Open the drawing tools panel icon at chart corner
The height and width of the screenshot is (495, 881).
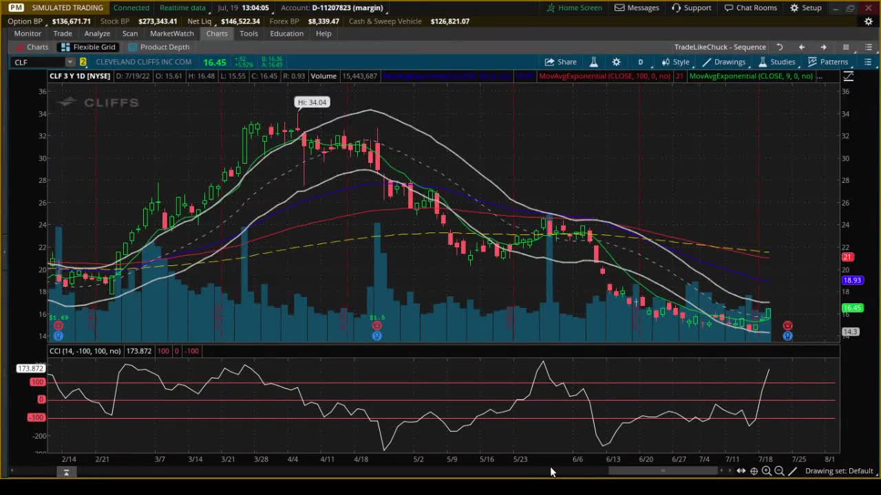click(x=848, y=76)
